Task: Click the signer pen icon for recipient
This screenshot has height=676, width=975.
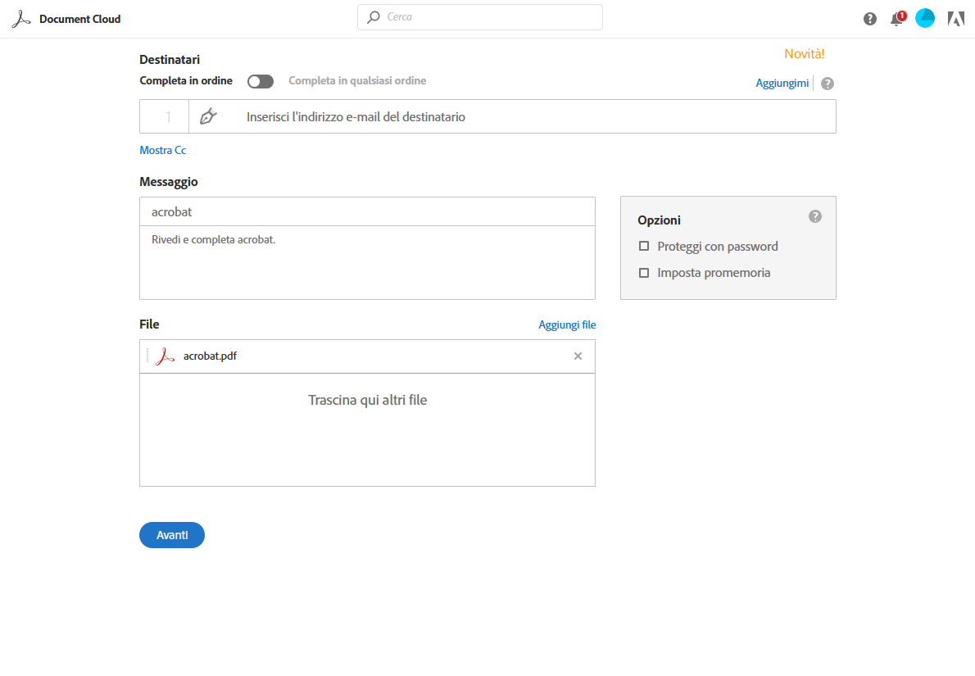Action: click(x=208, y=116)
